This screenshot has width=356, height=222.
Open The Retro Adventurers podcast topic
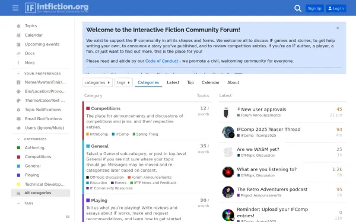point(272,189)
